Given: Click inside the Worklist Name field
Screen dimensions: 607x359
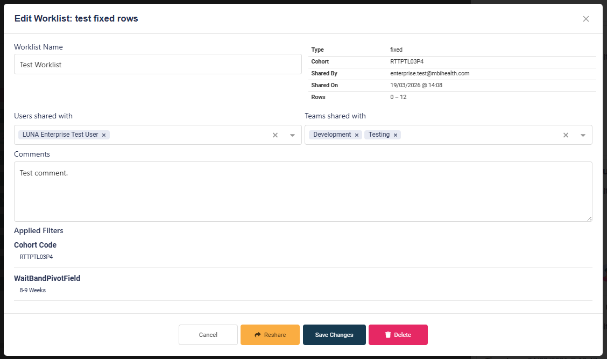Looking at the screenshot, I should tap(158, 64).
